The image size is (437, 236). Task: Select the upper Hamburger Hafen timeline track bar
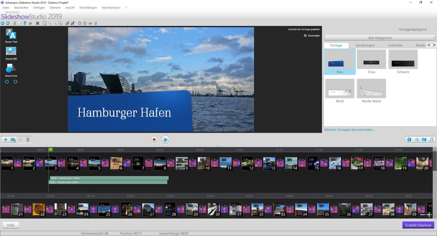tap(109, 178)
